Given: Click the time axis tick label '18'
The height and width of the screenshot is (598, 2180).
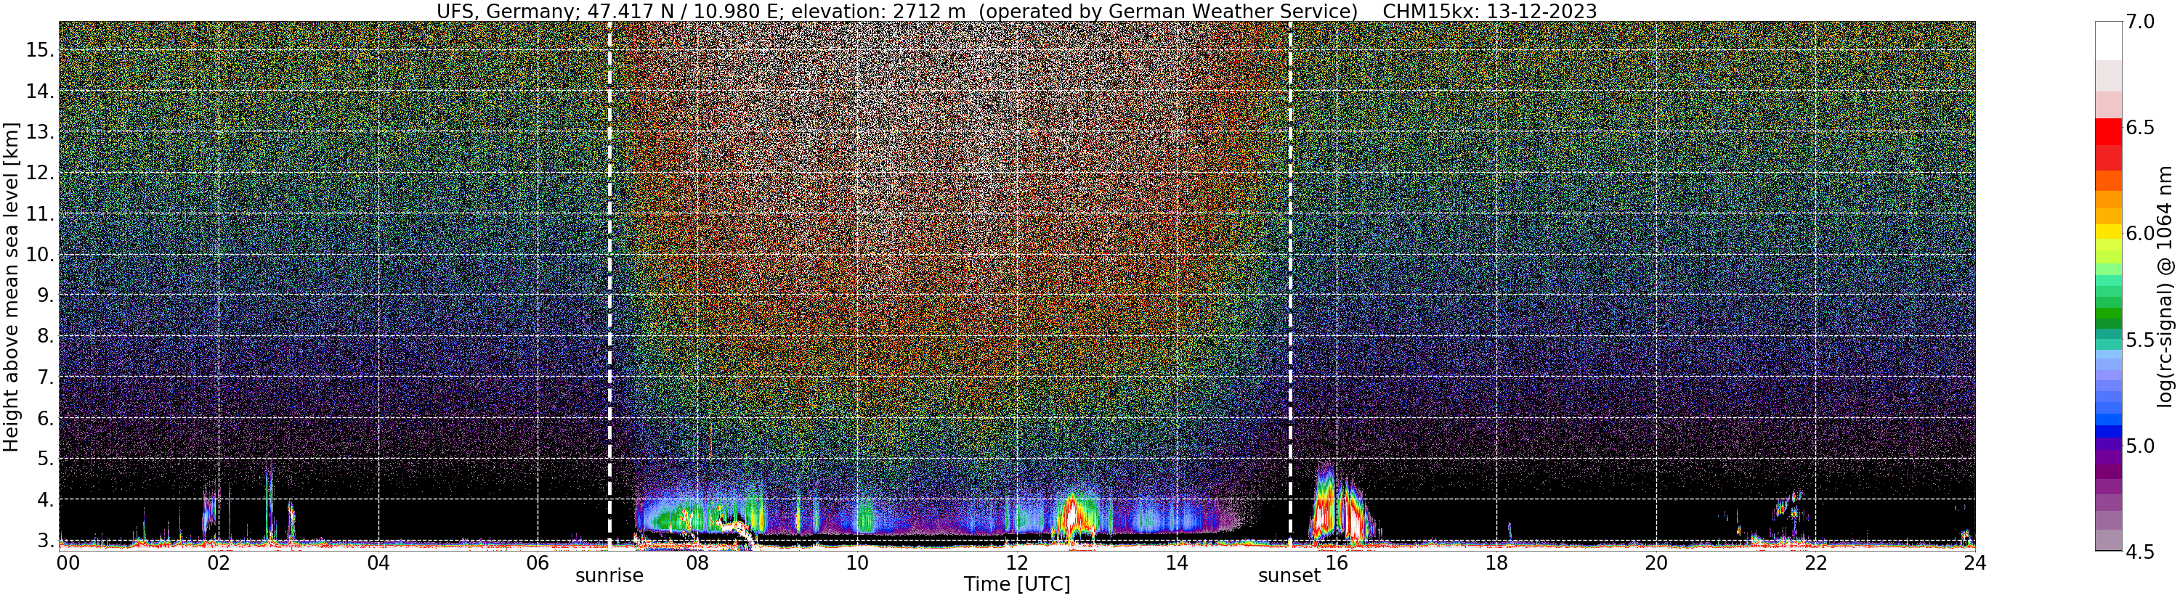Looking at the screenshot, I should coord(1496,563).
